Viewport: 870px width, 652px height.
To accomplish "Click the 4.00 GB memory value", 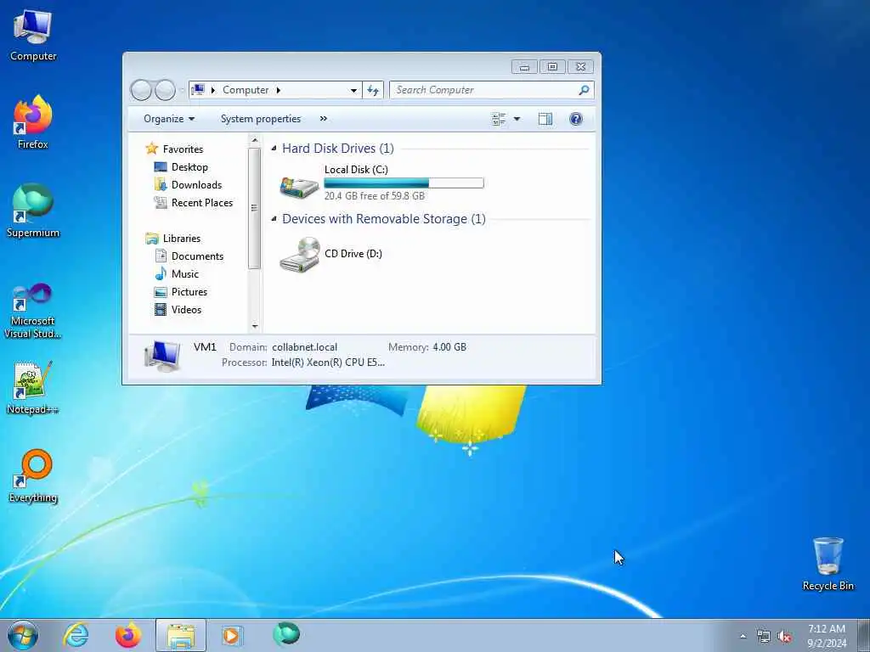I will [x=449, y=347].
